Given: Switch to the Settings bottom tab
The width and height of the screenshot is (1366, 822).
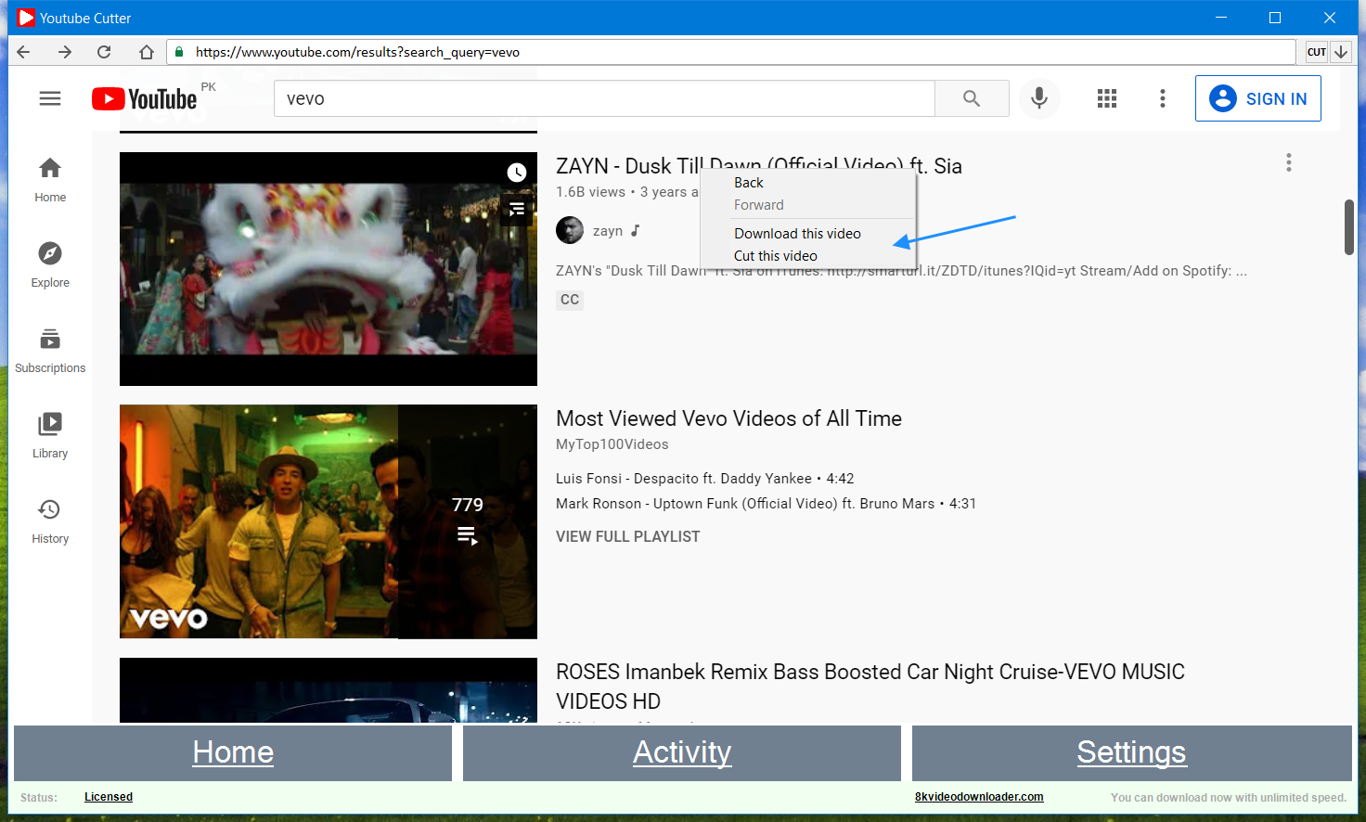Looking at the screenshot, I should tap(1132, 752).
